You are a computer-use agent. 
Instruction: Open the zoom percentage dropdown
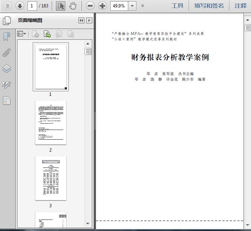(133, 6)
